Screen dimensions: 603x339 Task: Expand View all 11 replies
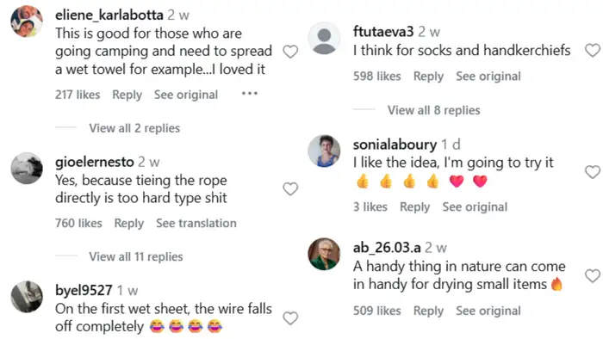[136, 256]
